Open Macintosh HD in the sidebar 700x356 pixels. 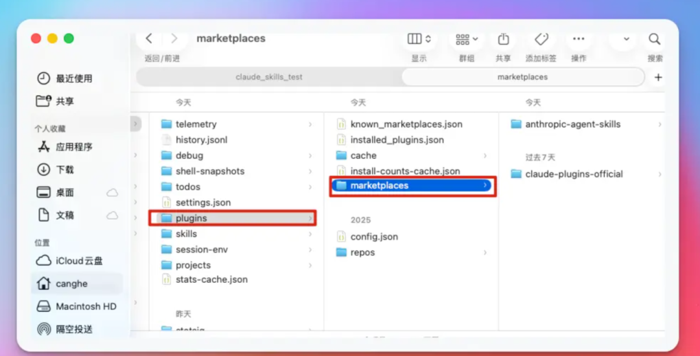tap(76, 307)
